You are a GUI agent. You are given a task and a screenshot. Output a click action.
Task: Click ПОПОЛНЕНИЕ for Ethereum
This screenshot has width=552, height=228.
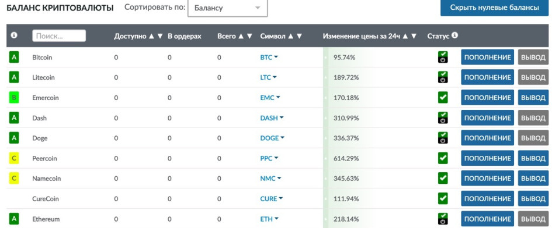[x=488, y=219]
